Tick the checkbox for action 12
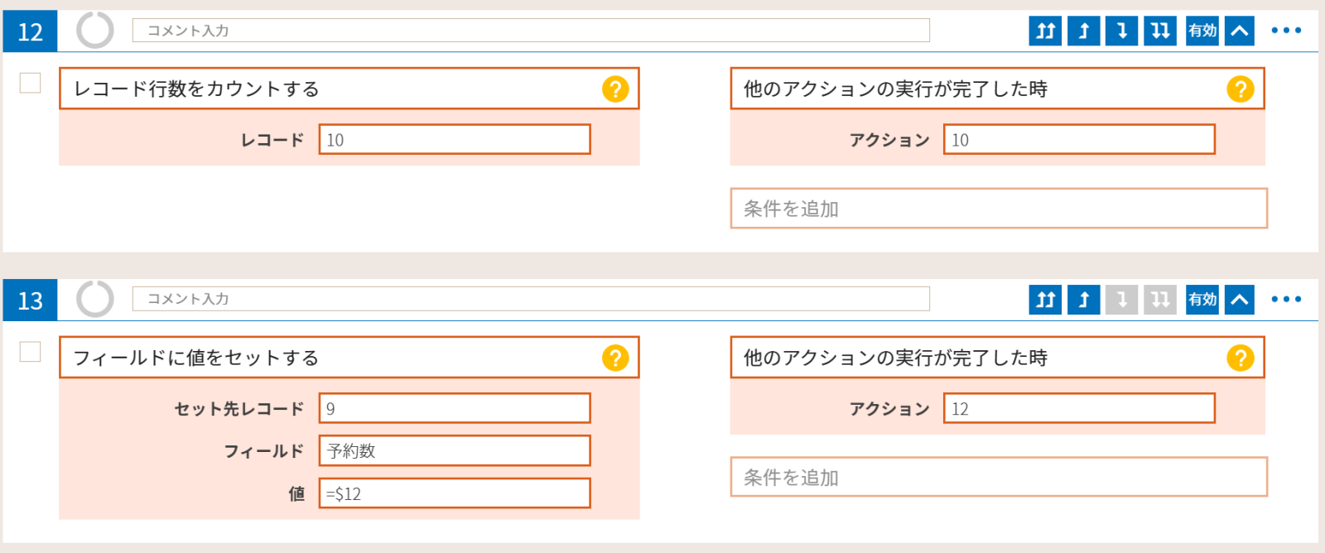The width and height of the screenshot is (1325, 553). [x=30, y=83]
